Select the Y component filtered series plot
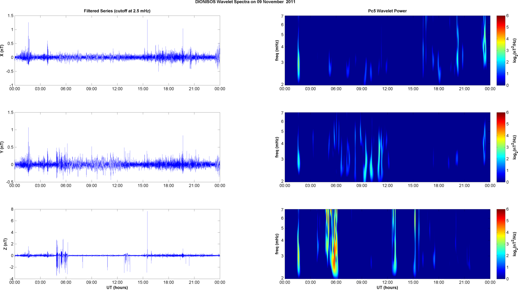This screenshot has width=518, height=290. click(117, 147)
